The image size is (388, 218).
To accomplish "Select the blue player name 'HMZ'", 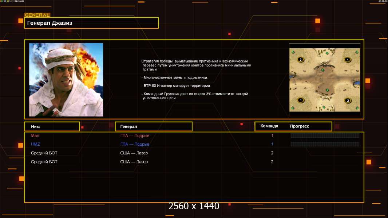I will [35, 144].
